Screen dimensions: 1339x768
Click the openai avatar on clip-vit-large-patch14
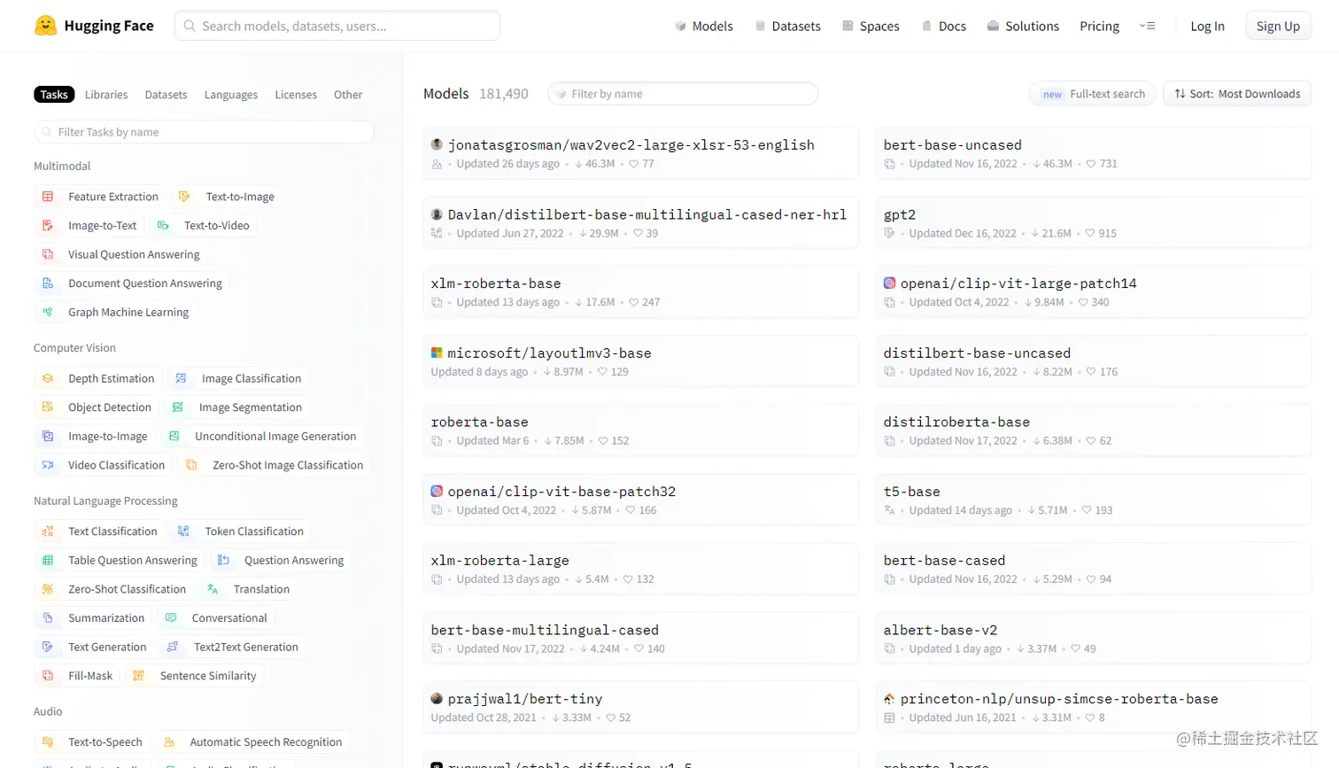(889, 283)
